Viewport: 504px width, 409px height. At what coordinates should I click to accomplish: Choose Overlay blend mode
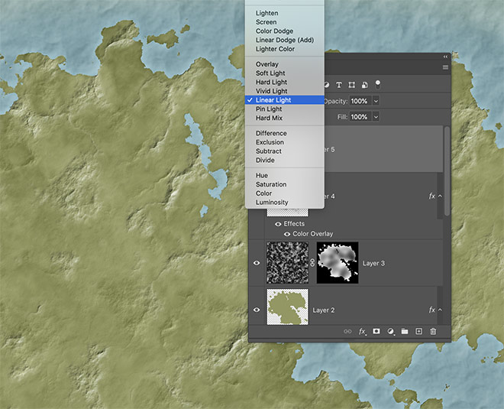coord(267,64)
